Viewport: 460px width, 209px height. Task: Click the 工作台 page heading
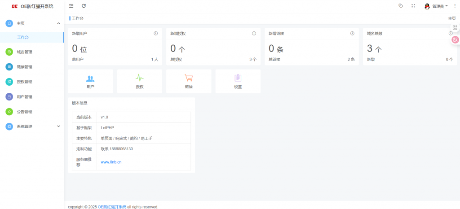78,18
